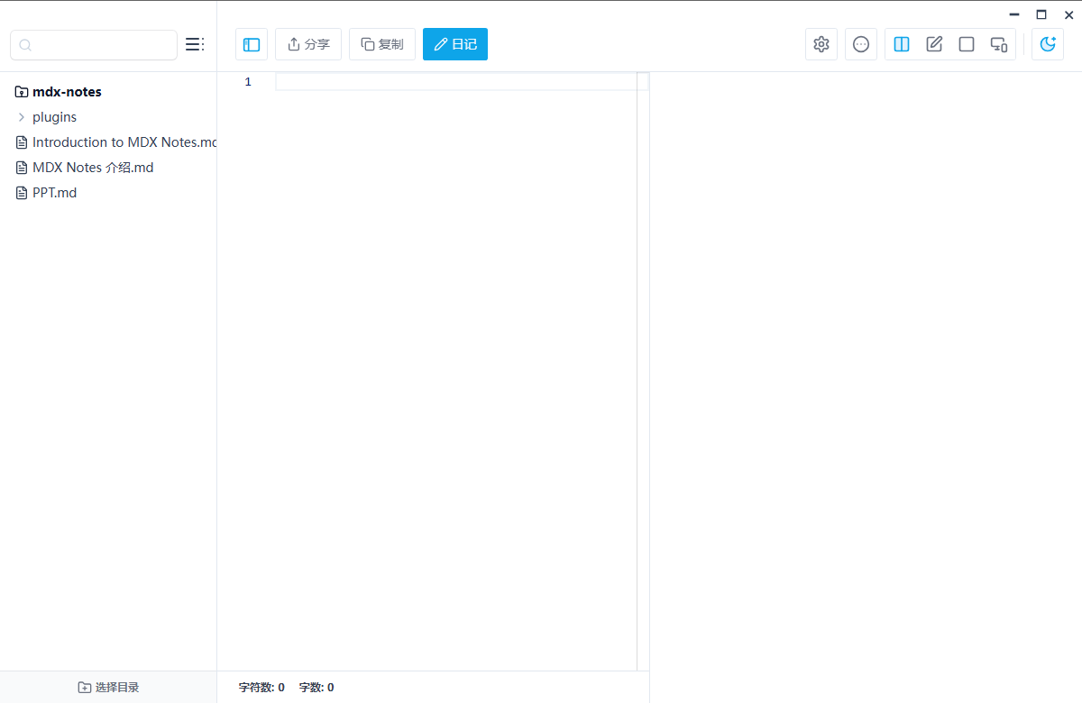Open the responsive device preview icon

pos(998,43)
